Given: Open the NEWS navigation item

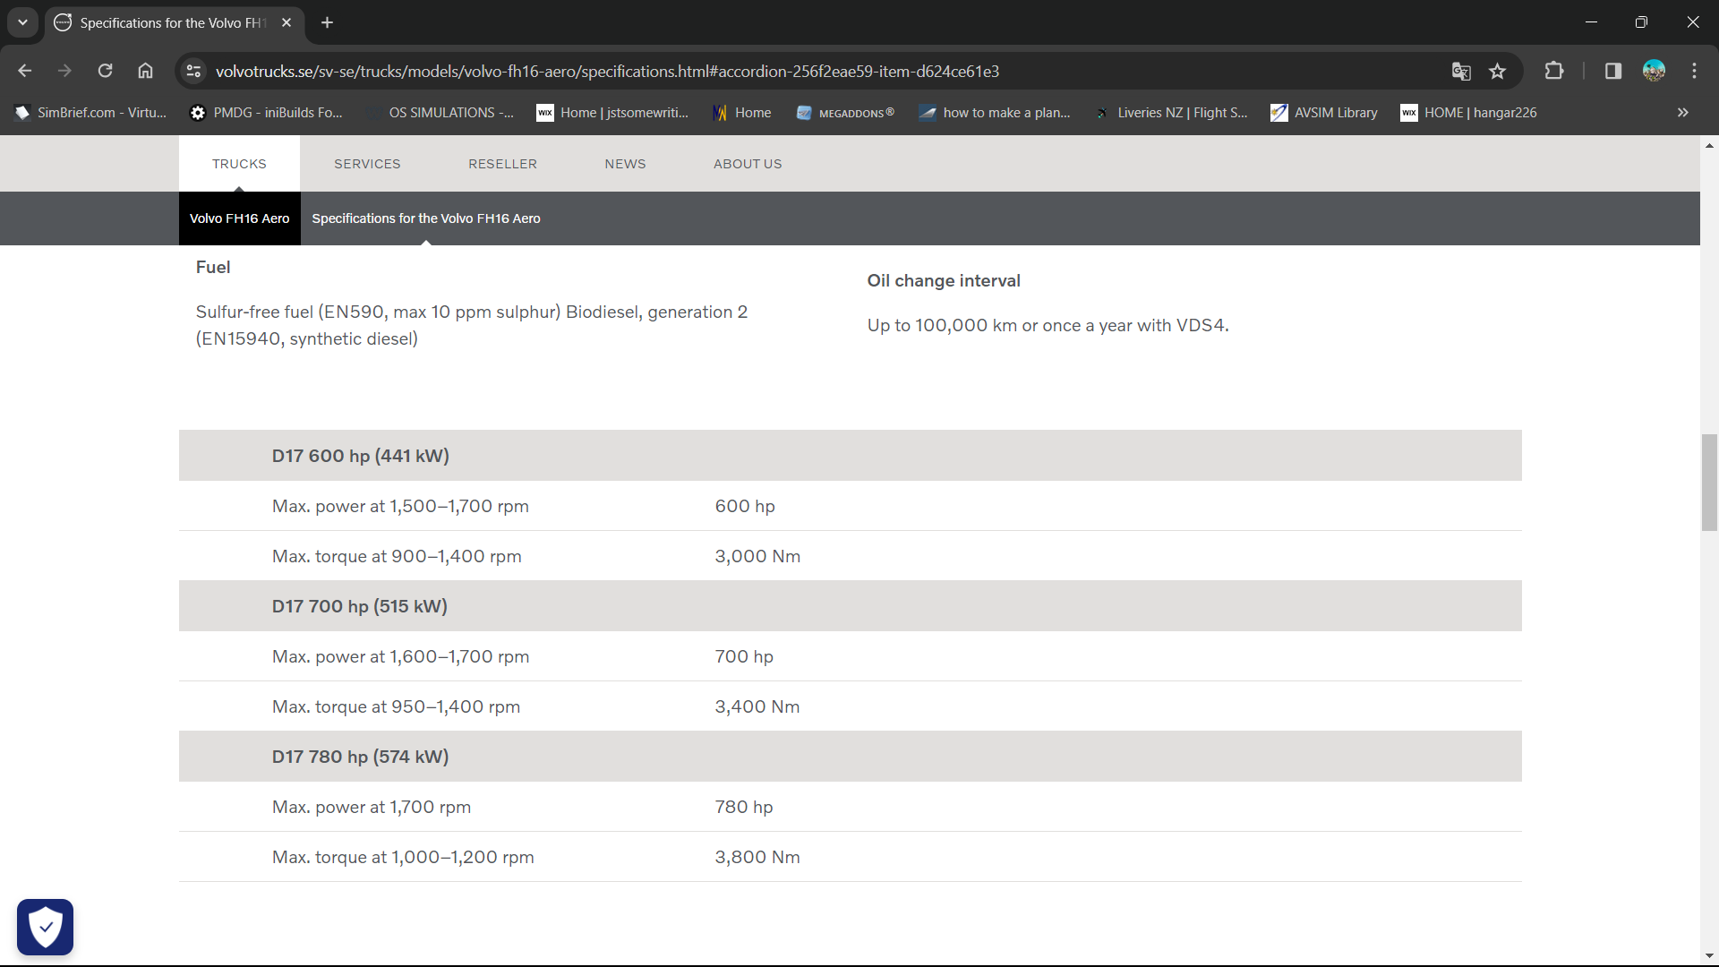Looking at the screenshot, I should (625, 164).
